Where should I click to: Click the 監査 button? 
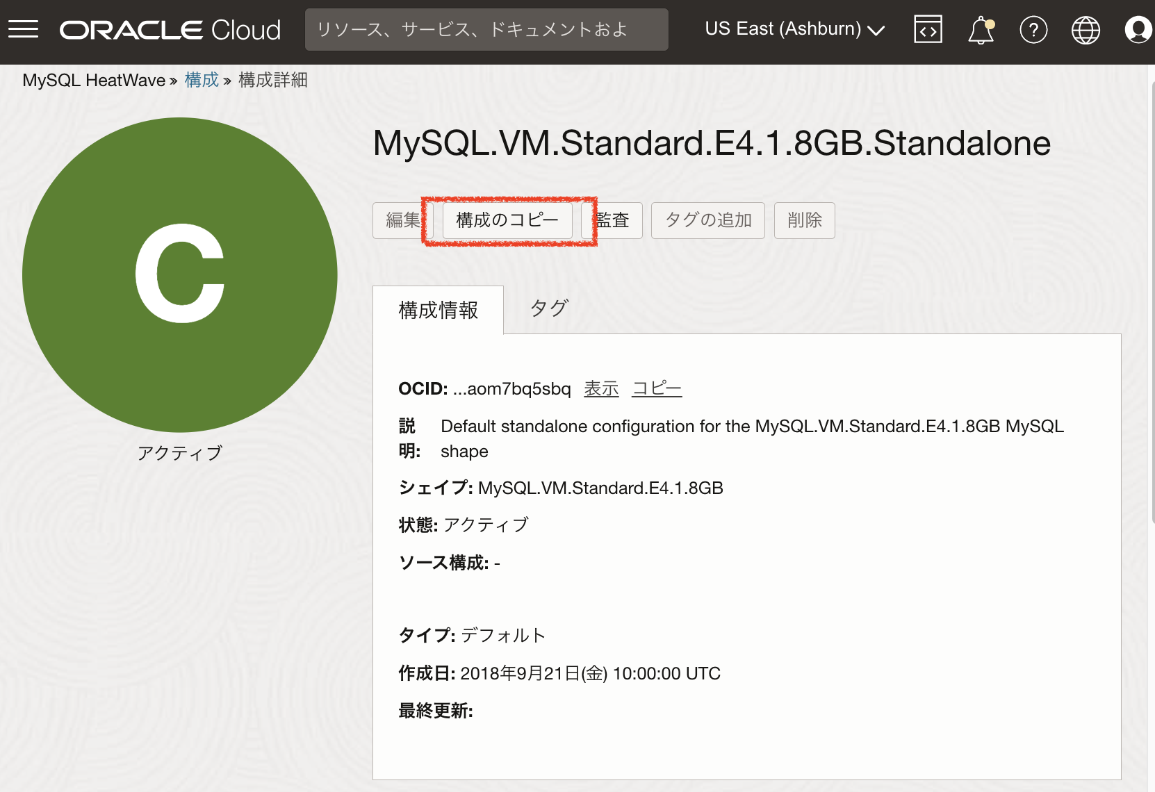614,220
